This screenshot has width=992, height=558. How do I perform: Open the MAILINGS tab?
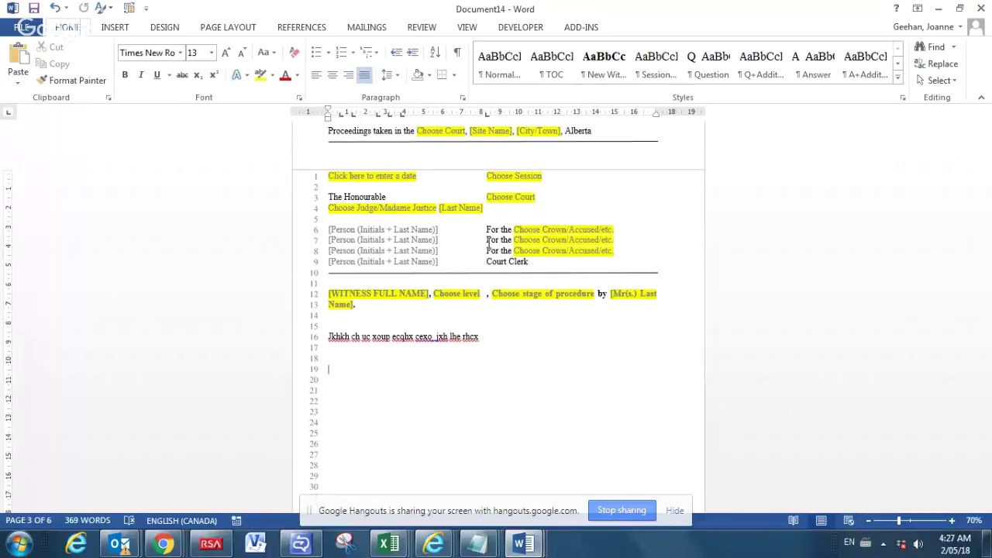[367, 27]
